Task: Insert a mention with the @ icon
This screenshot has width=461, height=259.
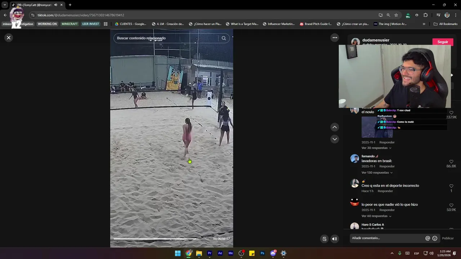Action: point(428,238)
